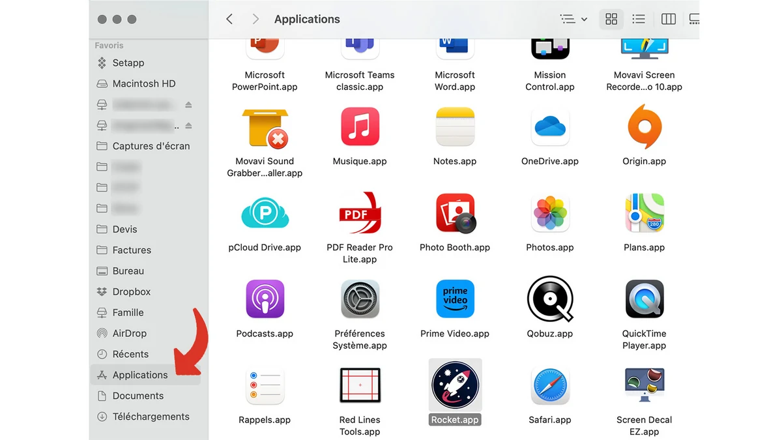This screenshot has width=782, height=440.
Task: Select the OneDrive.app cloud icon
Action: tap(550, 126)
